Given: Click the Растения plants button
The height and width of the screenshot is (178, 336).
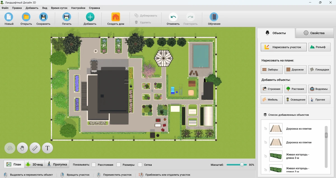Looking at the screenshot, I should (295, 89).
